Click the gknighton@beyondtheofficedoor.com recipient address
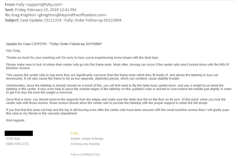This screenshot has width=238, height=158. [72, 15]
